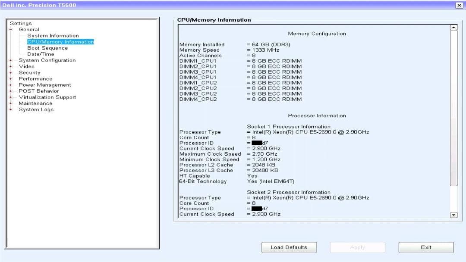Image resolution: width=466 pixels, height=262 pixels.
Task: Select the Security category label
Action: click(29, 73)
